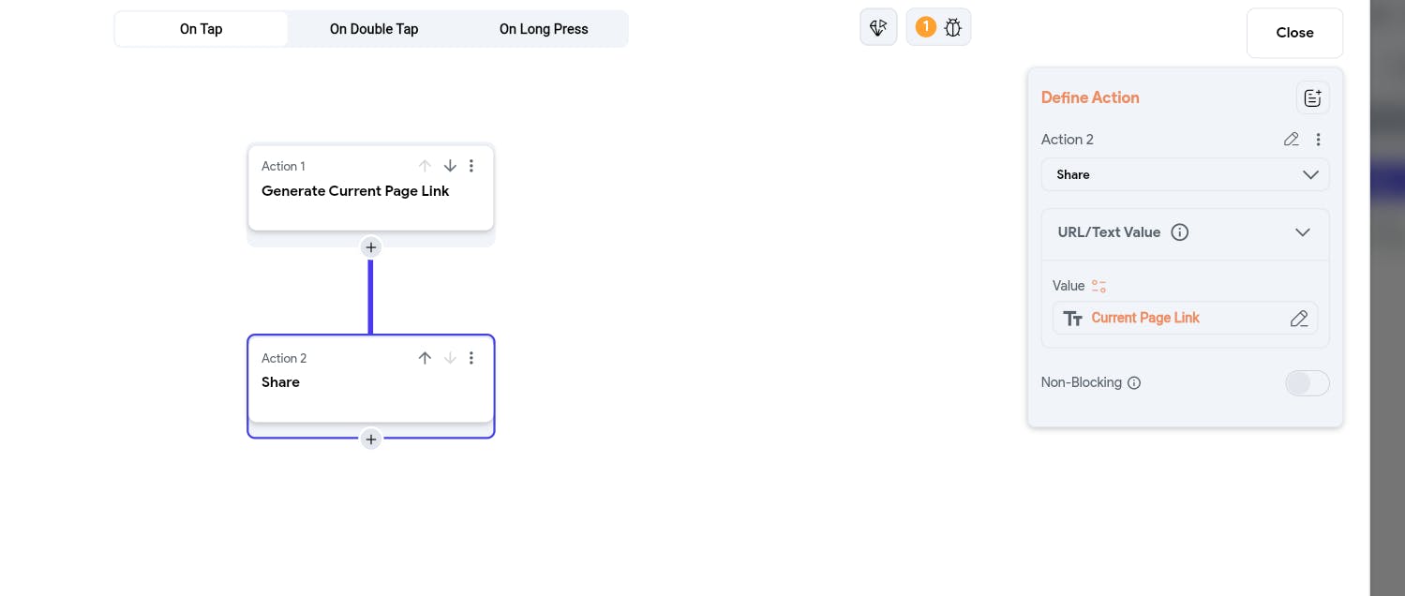1405x596 pixels.
Task: Click the AI action generator icon
Action: coord(878,28)
